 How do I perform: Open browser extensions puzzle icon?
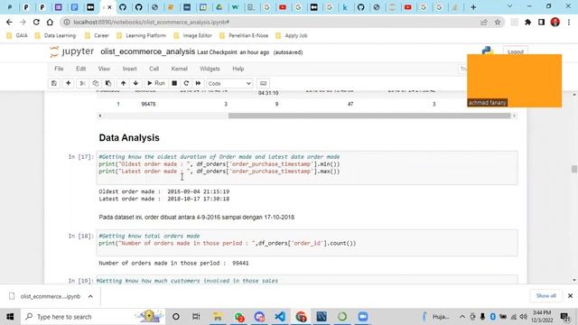pos(527,22)
